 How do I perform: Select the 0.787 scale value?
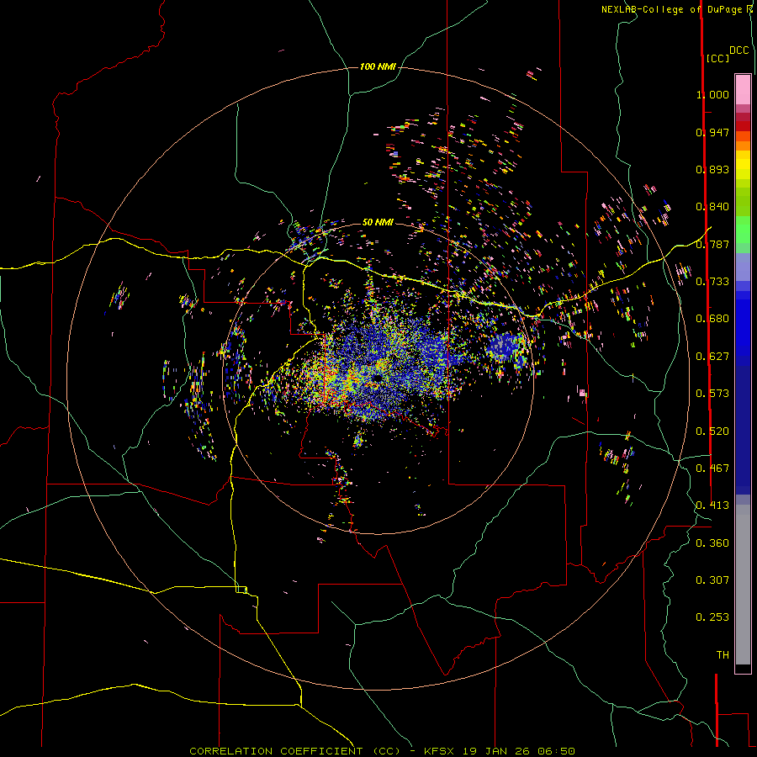(712, 244)
